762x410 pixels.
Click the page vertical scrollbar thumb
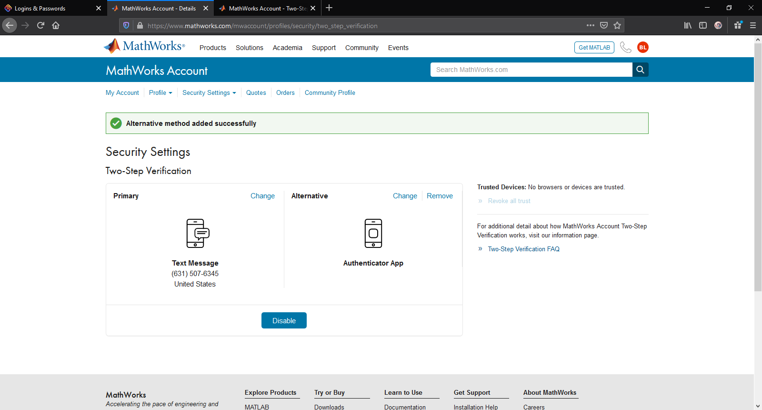[758, 167]
